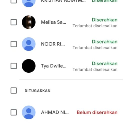Check the KRISTIAN ADIATM... checkbox
The height and width of the screenshot is (125, 123).
click(x=14, y=1)
